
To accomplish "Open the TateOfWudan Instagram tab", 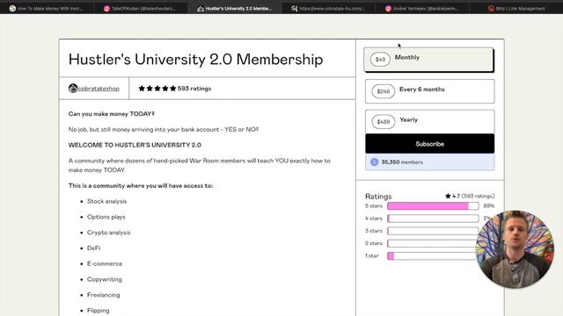I will pyautogui.click(x=140, y=8).
